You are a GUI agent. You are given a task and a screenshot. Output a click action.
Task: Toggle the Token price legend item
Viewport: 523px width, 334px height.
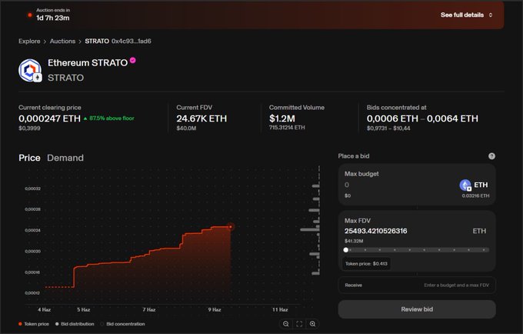34,324
